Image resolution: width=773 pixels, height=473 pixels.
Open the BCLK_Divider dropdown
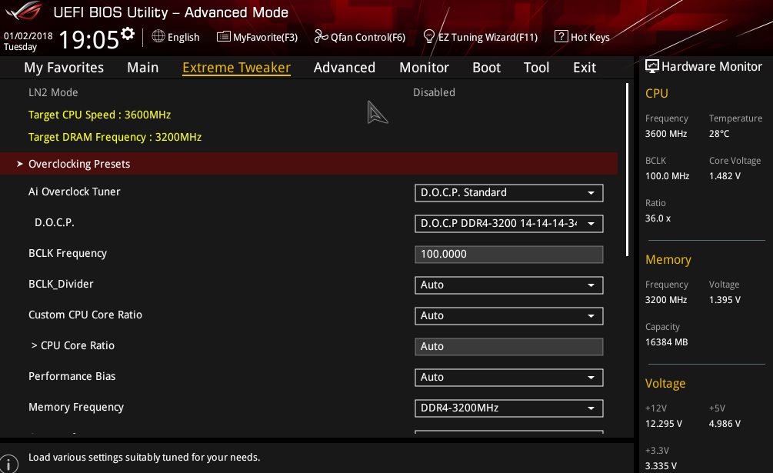point(508,285)
